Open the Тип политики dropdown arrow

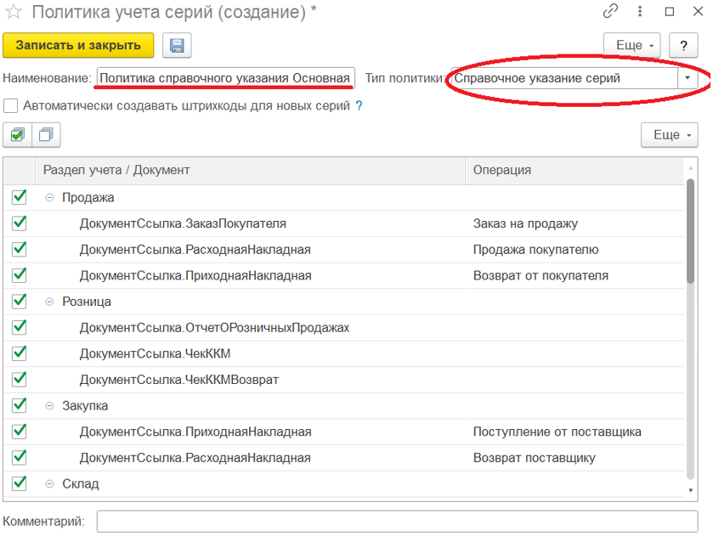687,78
